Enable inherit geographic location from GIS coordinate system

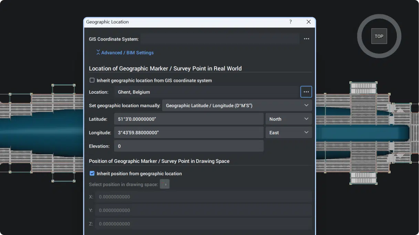coord(92,80)
